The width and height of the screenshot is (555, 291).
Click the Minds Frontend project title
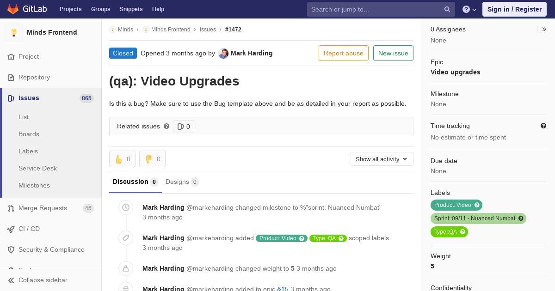pos(52,32)
